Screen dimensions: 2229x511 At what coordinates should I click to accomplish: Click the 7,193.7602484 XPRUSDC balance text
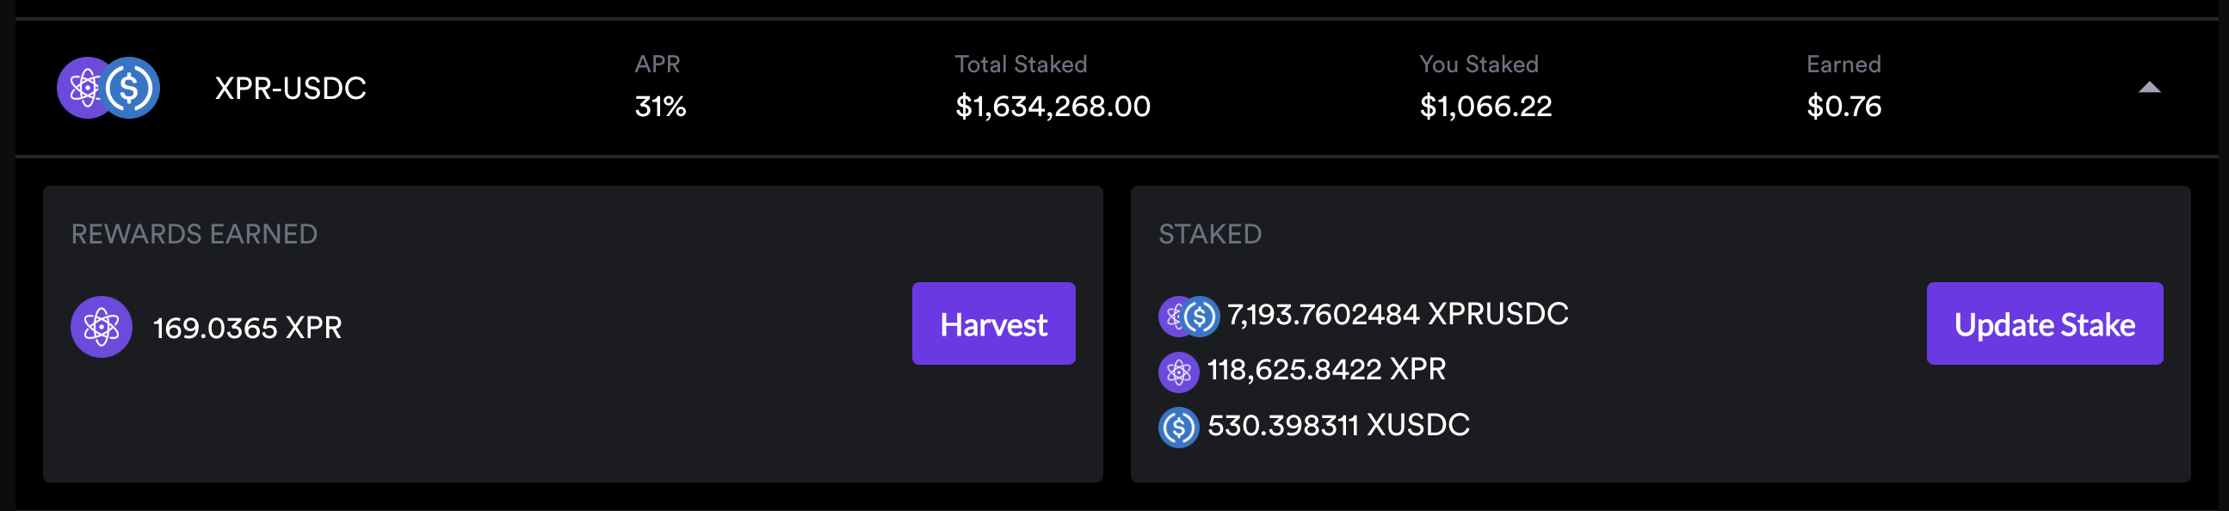point(1398,314)
